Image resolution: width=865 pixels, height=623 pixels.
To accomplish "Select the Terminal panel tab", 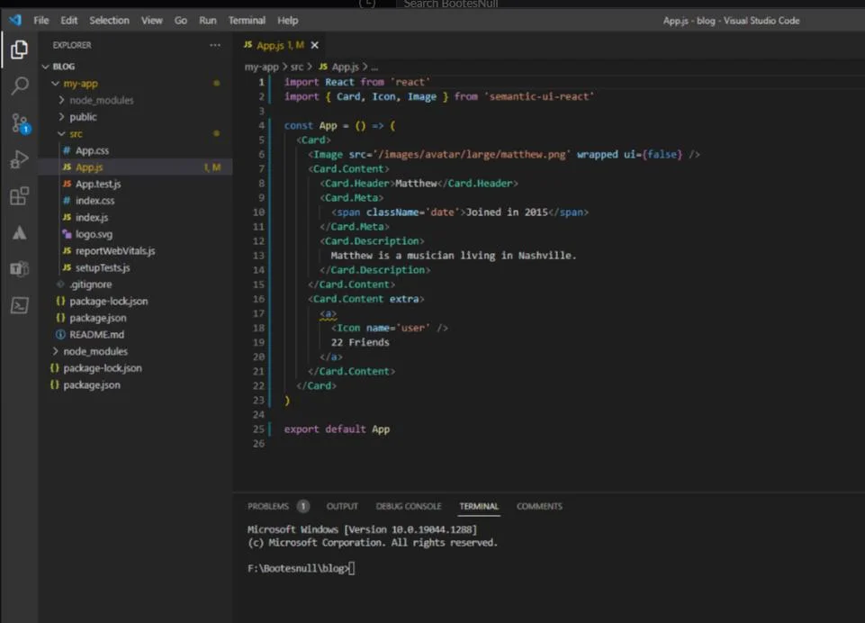I will click(x=479, y=507).
